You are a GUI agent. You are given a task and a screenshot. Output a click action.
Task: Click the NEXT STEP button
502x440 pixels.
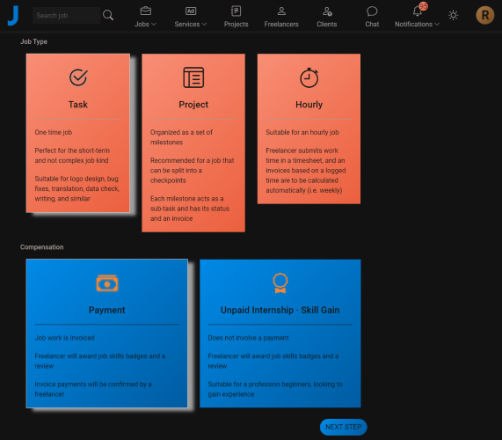[343, 427]
